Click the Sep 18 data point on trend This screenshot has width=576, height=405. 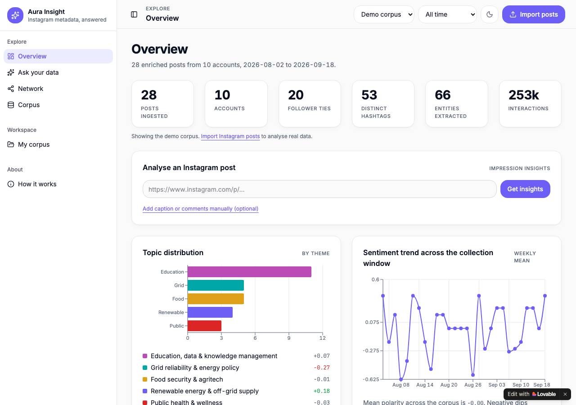tap(545, 296)
